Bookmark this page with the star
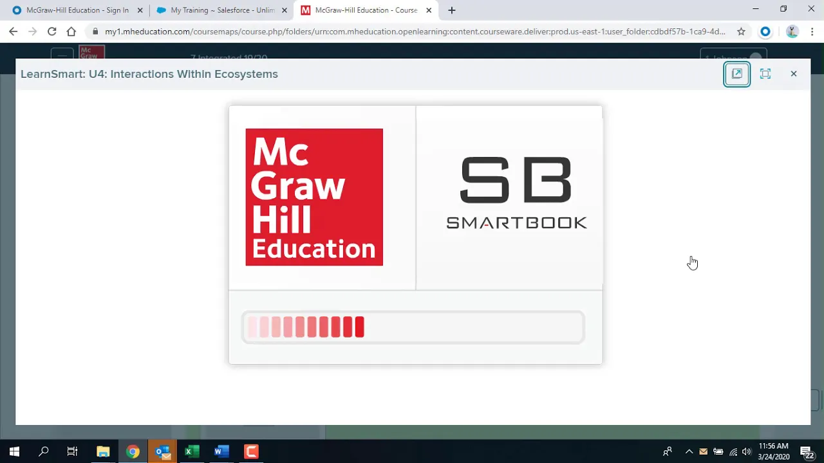 [741, 32]
